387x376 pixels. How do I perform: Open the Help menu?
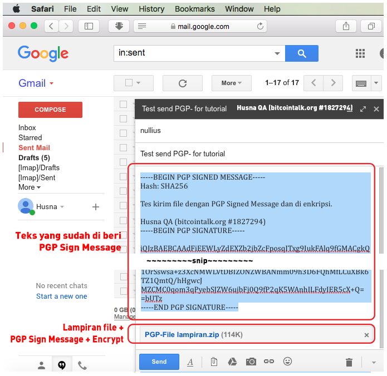click(x=272, y=9)
